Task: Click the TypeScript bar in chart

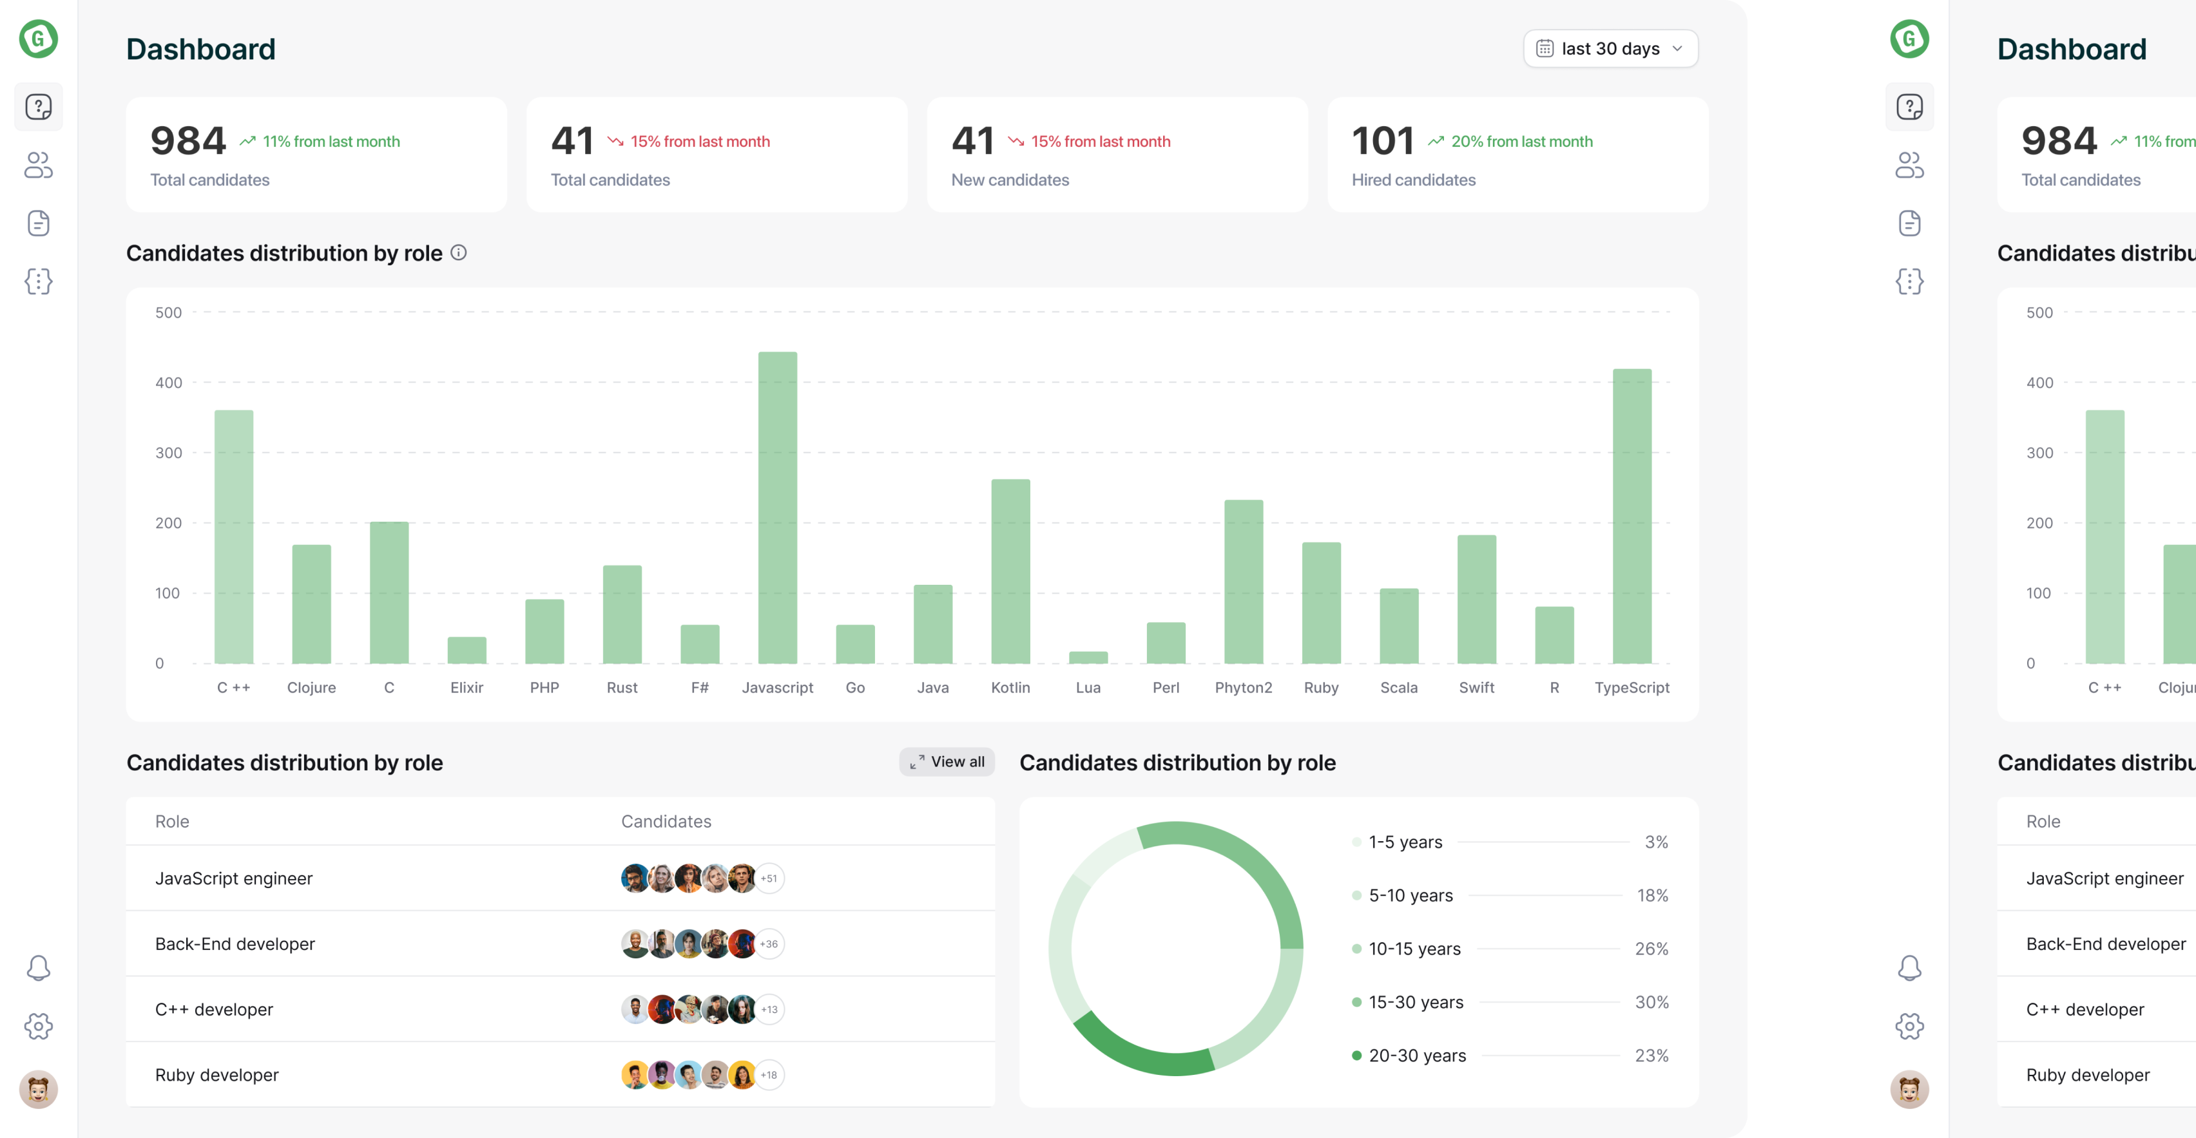Action: point(1632,516)
